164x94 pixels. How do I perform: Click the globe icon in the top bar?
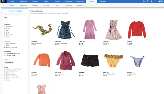pos(151,1)
